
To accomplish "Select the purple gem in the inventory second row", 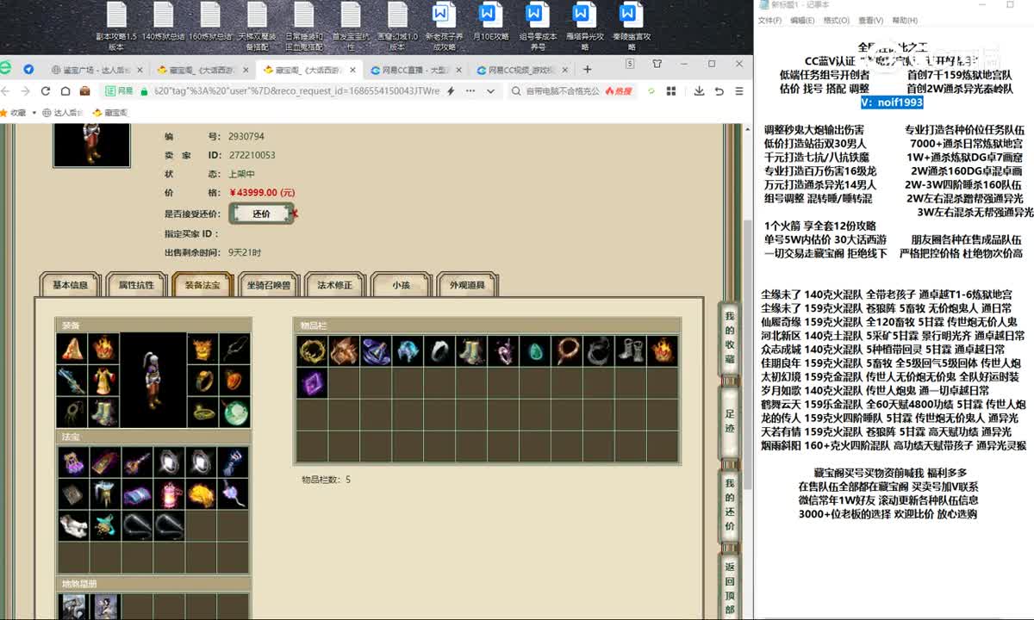I will (311, 384).
